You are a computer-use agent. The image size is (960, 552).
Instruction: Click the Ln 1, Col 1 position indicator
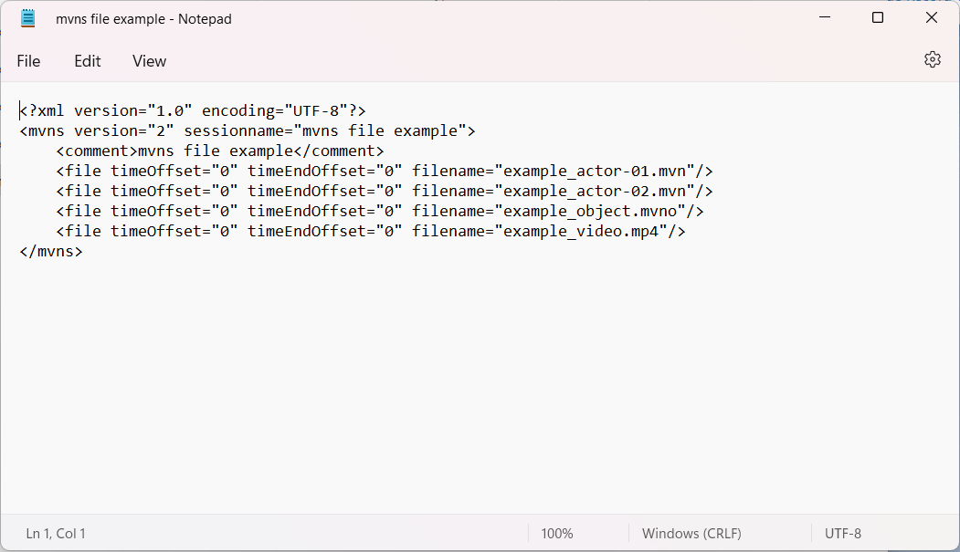coord(55,533)
